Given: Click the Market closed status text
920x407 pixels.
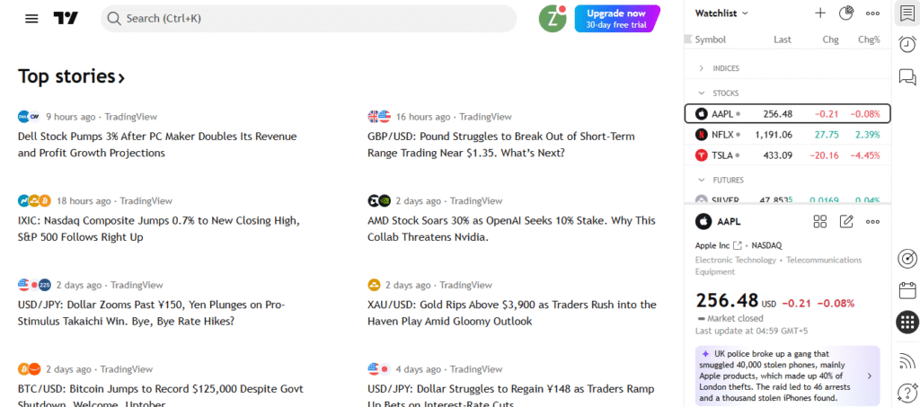Looking at the screenshot, I should tap(735, 318).
